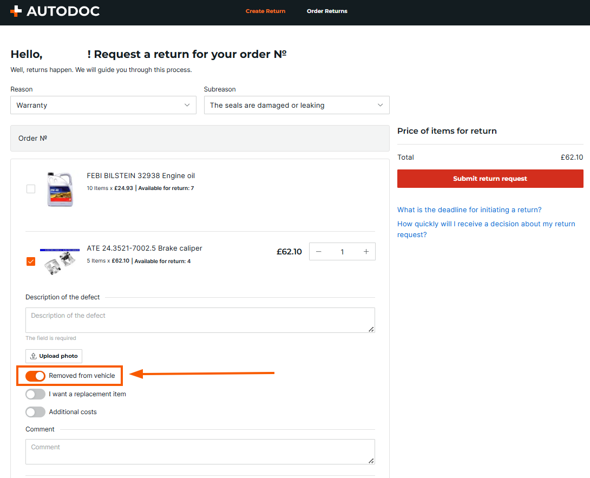The height and width of the screenshot is (478, 590).
Task: Click the brake caliper product image
Action: 60,261
